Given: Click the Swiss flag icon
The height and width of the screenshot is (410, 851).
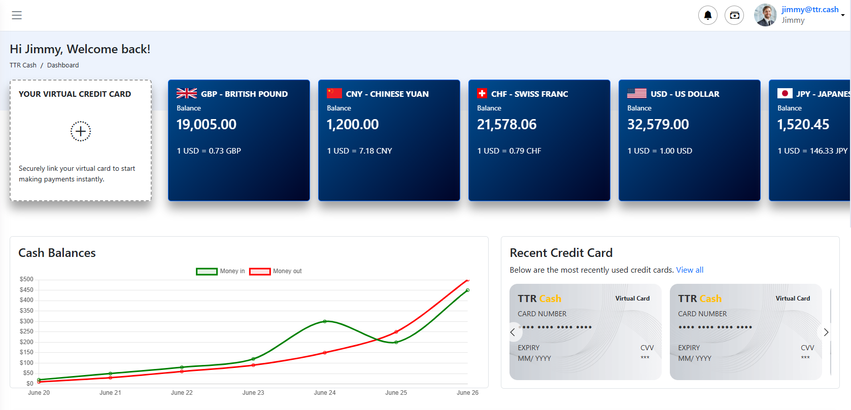Looking at the screenshot, I should click(482, 93).
